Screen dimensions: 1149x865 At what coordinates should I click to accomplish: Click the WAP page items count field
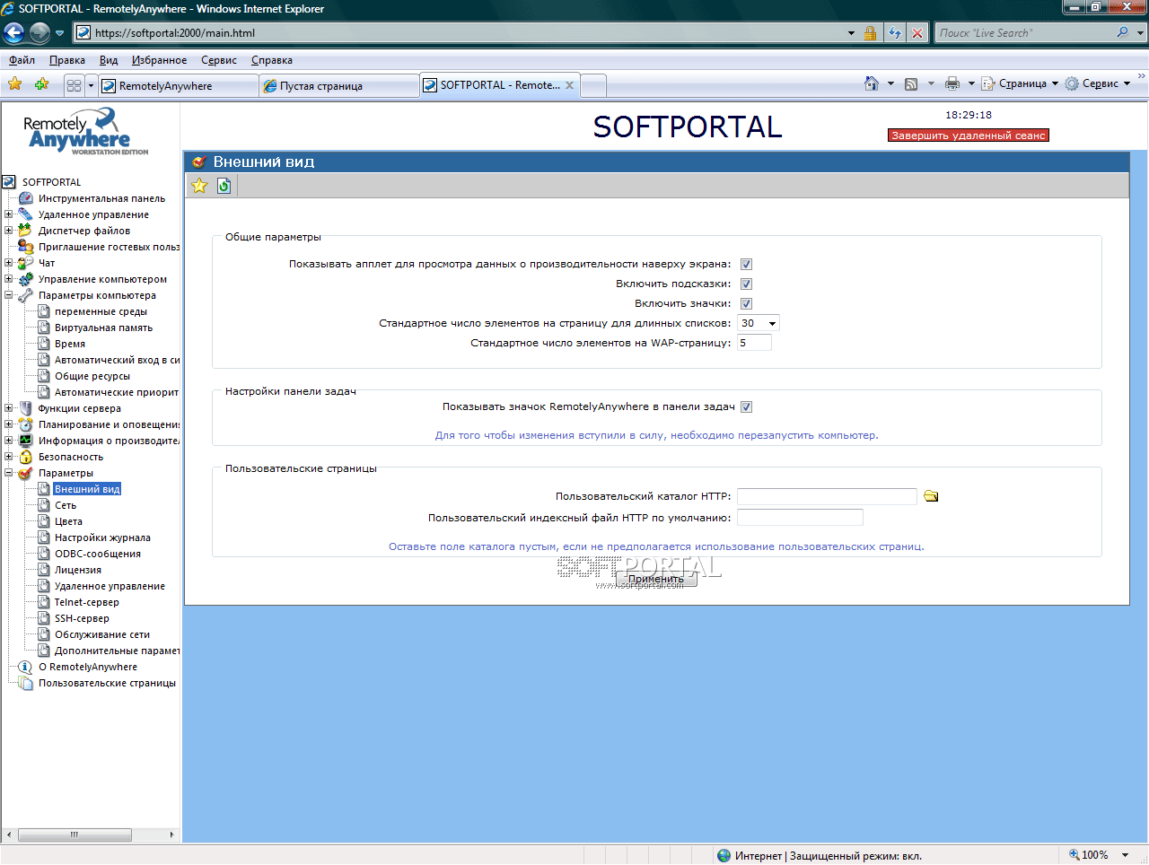point(754,343)
